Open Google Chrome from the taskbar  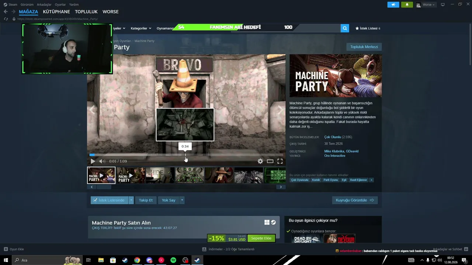137,260
